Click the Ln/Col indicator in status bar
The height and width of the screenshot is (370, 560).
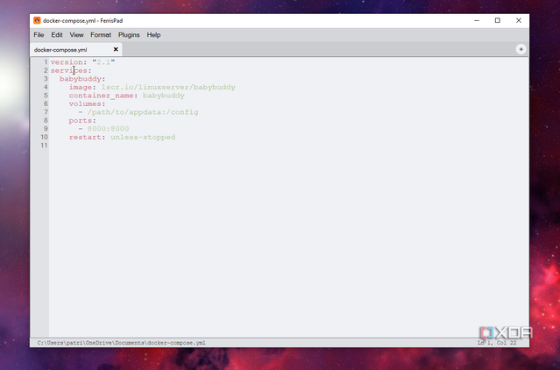click(x=497, y=343)
